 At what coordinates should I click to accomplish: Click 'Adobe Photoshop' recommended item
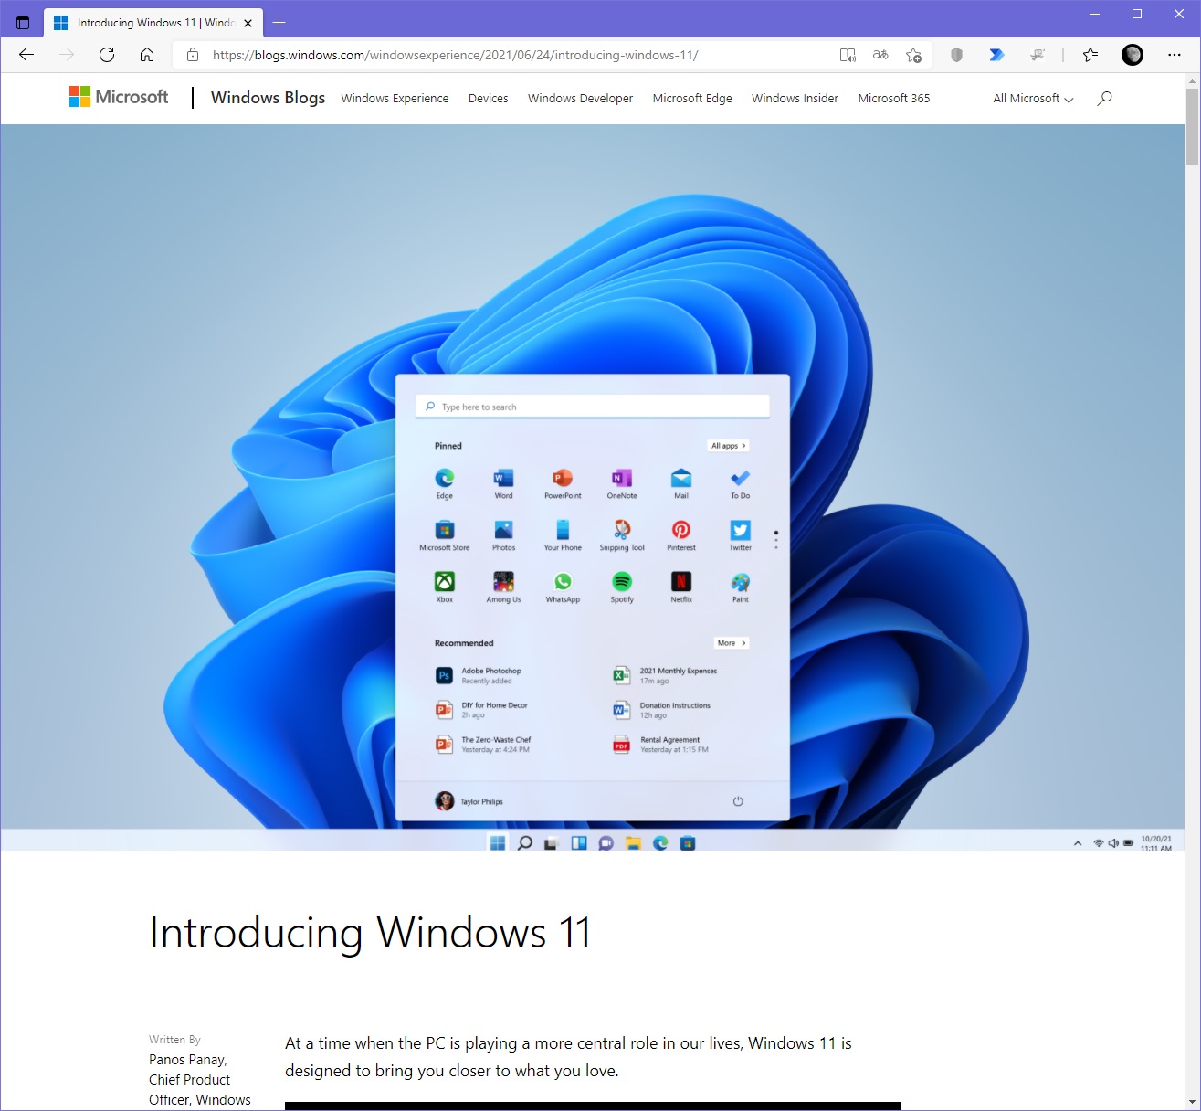pos(479,675)
